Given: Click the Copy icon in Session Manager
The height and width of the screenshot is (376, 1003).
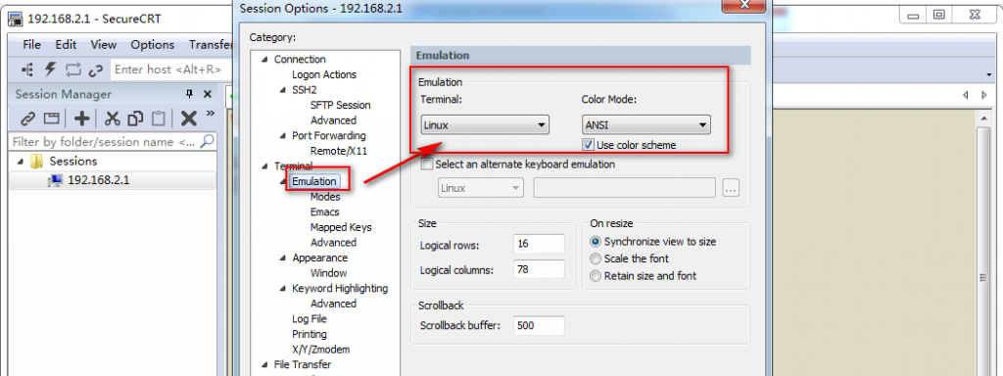Looking at the screenshot, I should (135, 118).
